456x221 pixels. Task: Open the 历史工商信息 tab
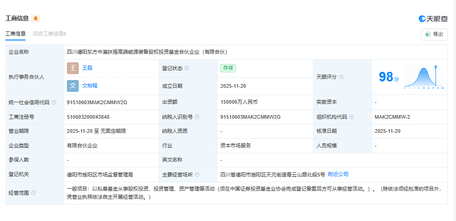point(49,34)
